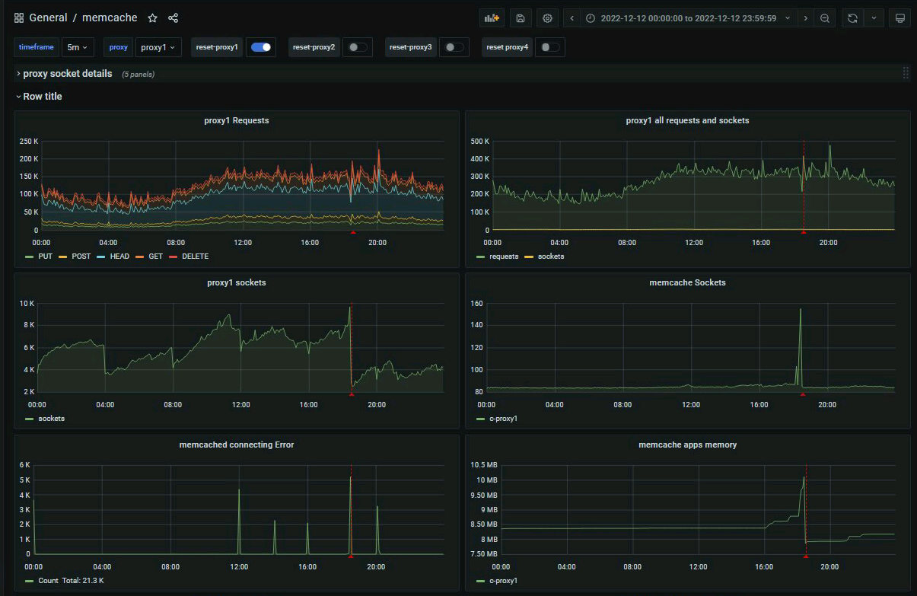
Task: Click the proxy1 sockets panel title
Action: (237, 282)
